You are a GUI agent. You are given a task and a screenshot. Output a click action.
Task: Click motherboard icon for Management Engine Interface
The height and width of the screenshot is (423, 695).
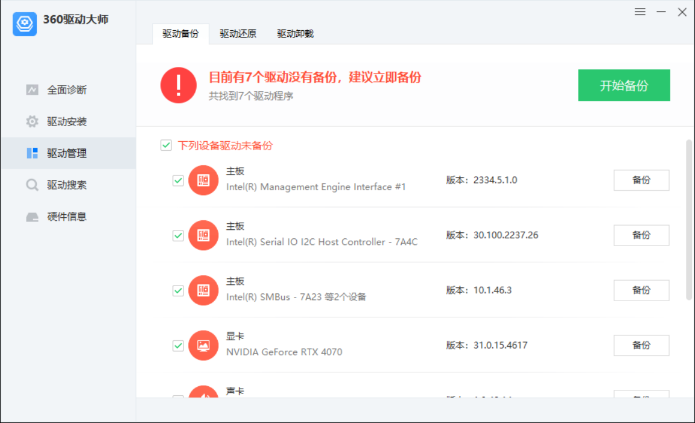coord(203,180)
